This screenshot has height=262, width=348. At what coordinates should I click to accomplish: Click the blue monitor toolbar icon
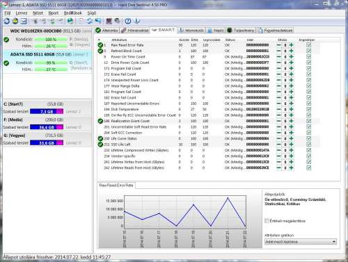tap(98, 21)
